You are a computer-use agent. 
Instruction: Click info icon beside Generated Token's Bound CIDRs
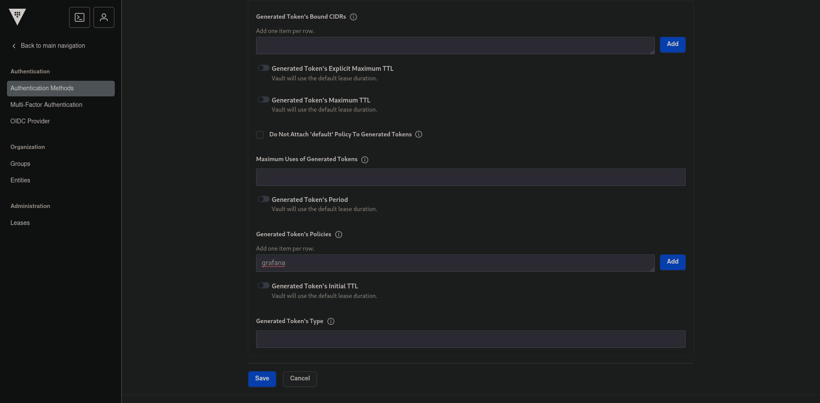353,17
